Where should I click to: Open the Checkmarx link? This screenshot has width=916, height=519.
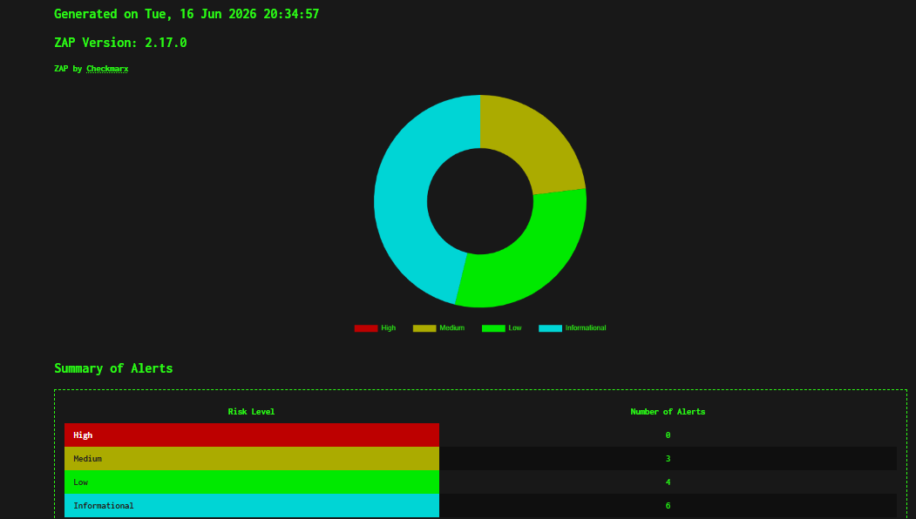coord(107,68)
